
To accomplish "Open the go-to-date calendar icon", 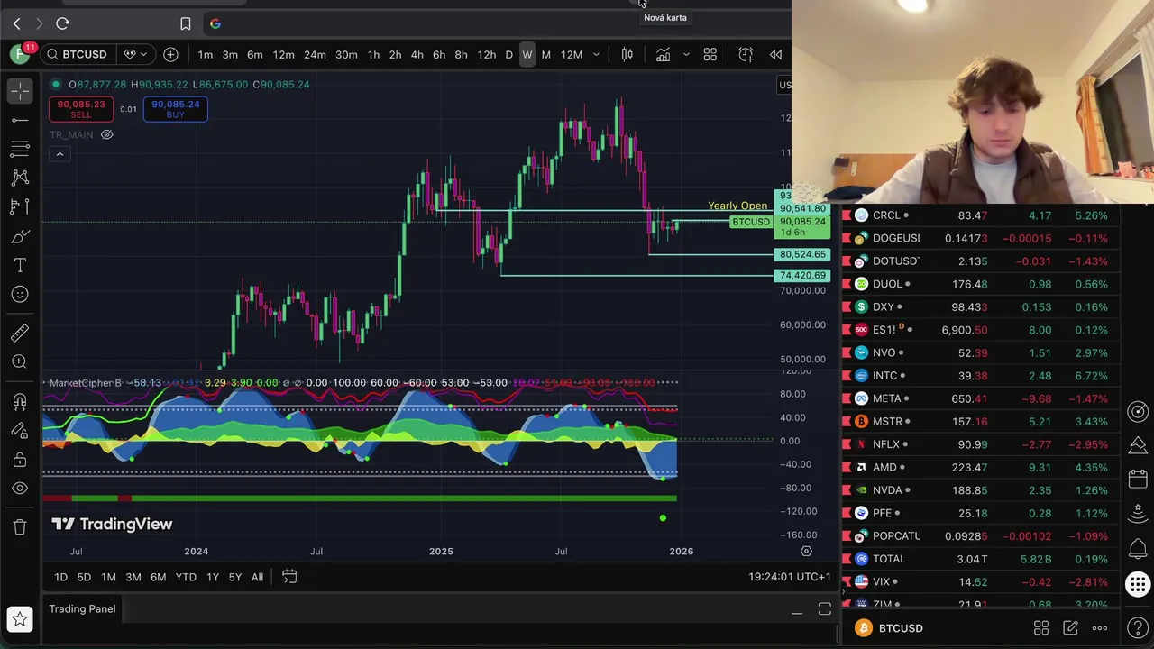I will (x=289, y=577).
